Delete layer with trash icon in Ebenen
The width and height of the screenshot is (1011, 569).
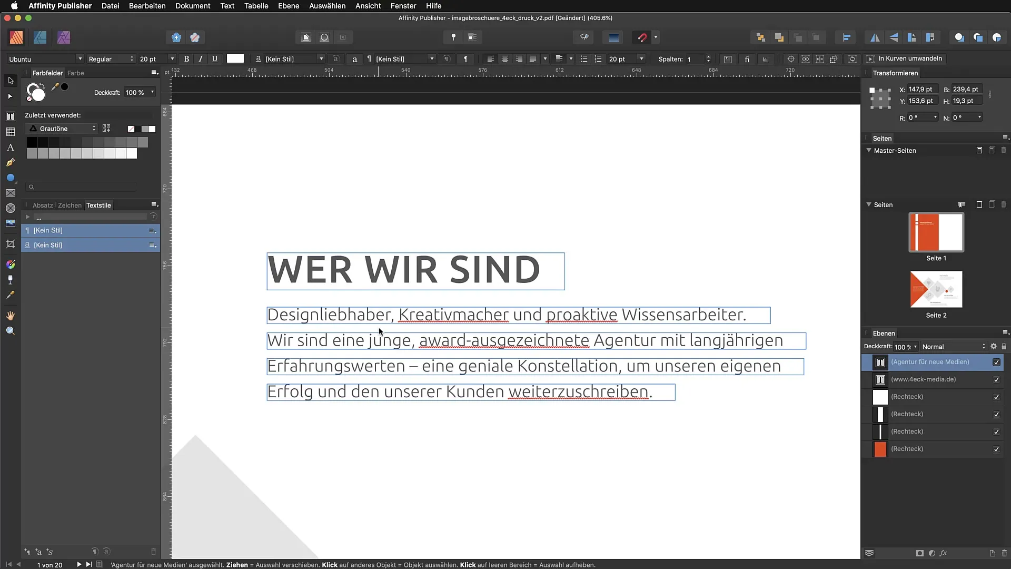[1004, 553]
